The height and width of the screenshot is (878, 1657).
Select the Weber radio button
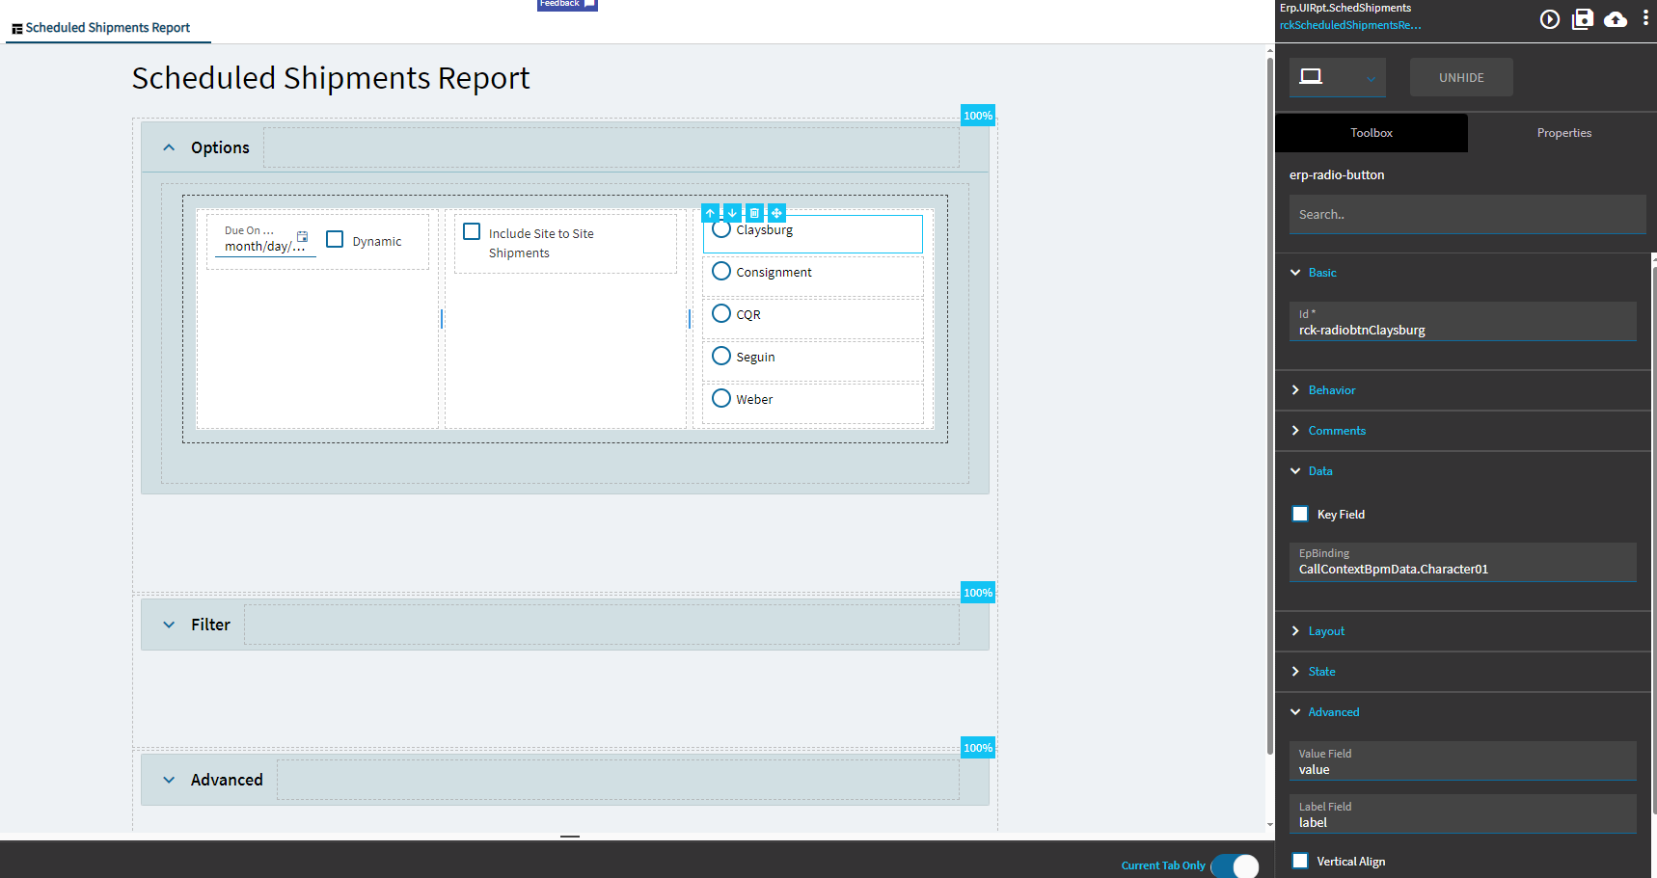[x=721, y=398]
